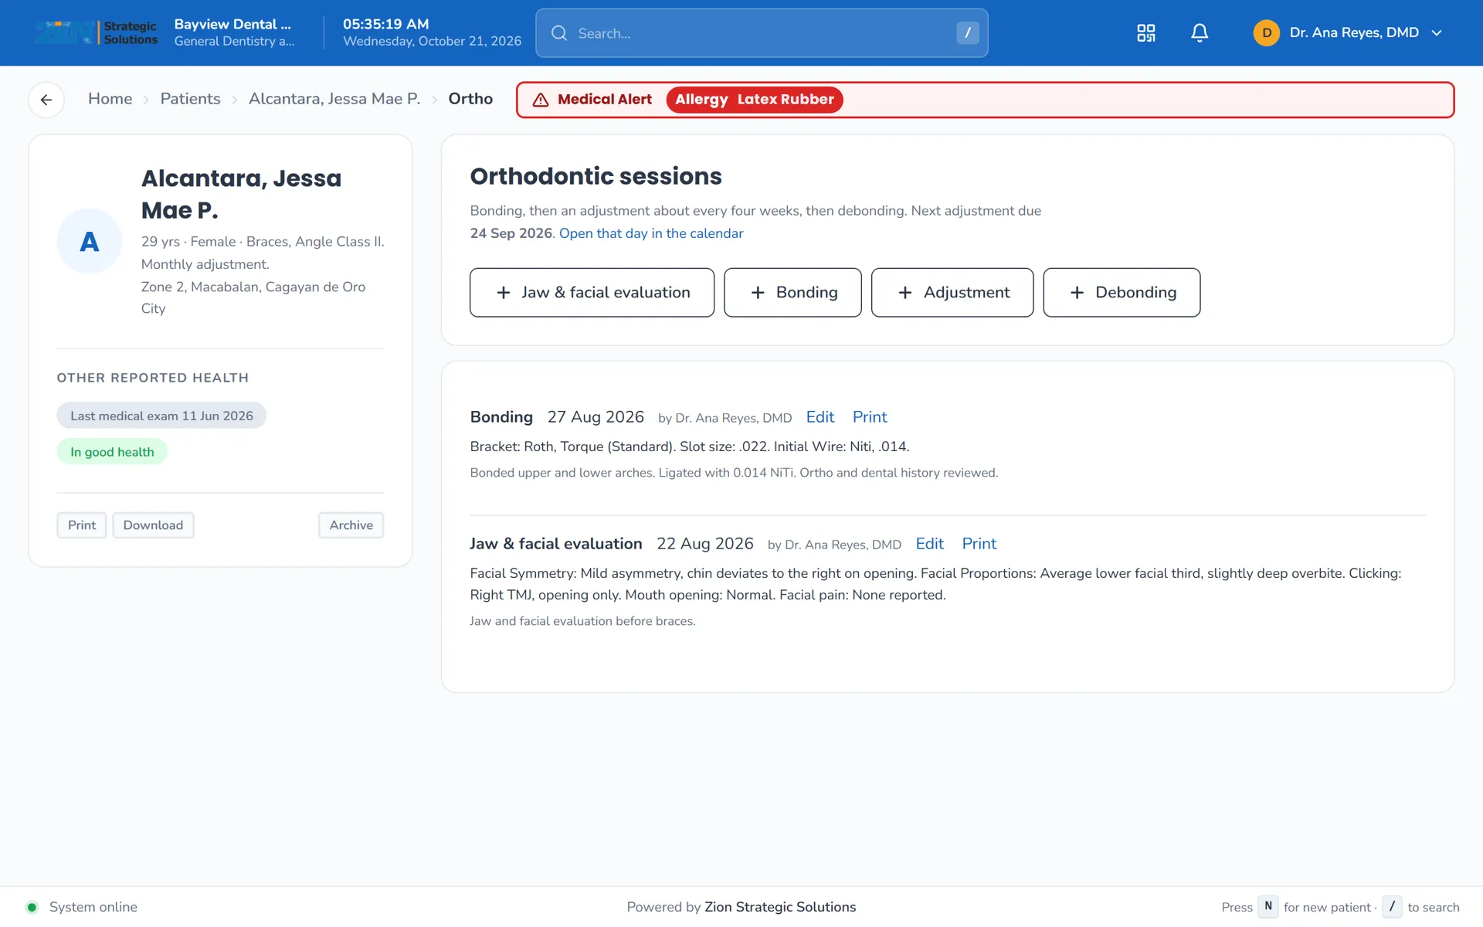The height and width of the screenshot is (927, 1483).
Task: Click the back arrow button
Action: (x=46, y=100)
